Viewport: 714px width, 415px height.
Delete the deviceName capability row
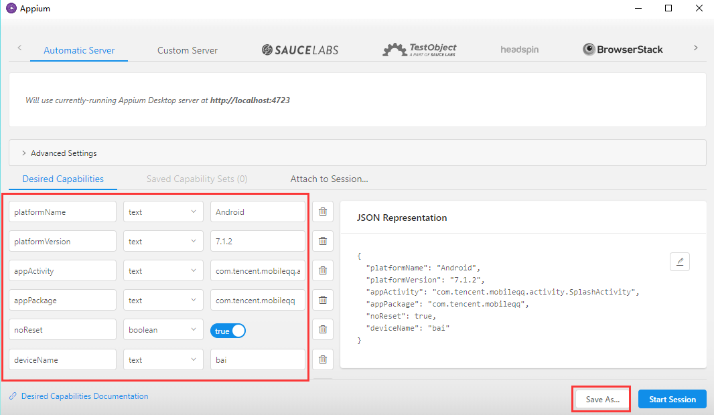point(323,359)
